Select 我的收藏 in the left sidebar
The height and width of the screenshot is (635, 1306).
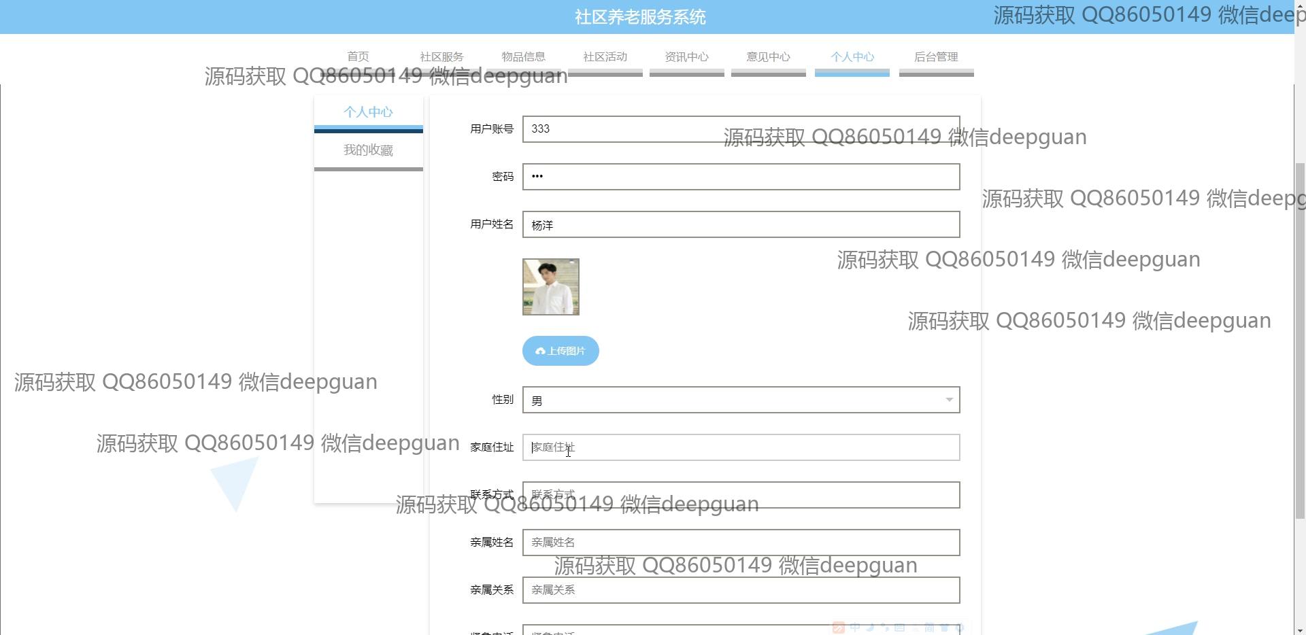(368, 150)
